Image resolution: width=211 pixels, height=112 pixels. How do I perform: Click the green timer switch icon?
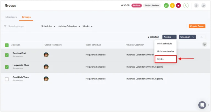pos(166,6)
